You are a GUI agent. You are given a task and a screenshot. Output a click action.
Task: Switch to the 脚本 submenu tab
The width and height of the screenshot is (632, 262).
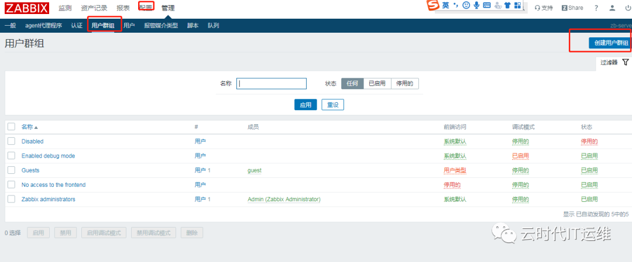coord(193,26)
